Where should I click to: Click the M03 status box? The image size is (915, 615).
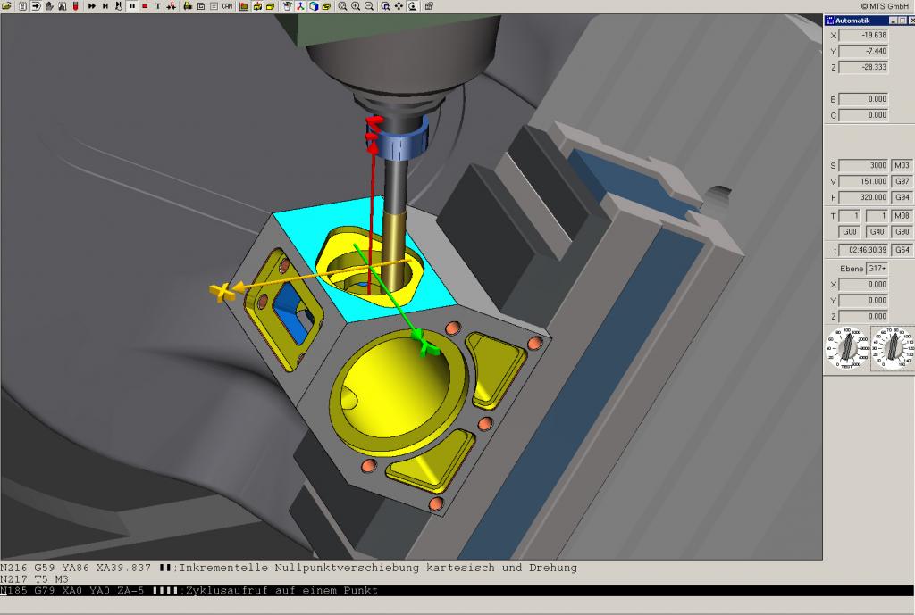[902, 165]
